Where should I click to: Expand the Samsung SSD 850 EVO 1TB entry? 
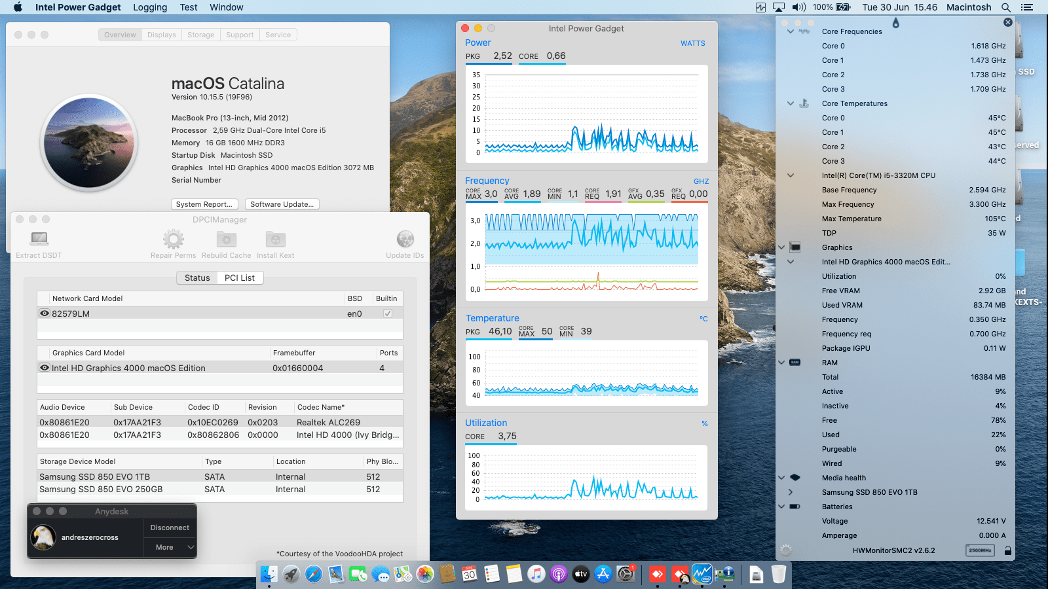(790, 492)
